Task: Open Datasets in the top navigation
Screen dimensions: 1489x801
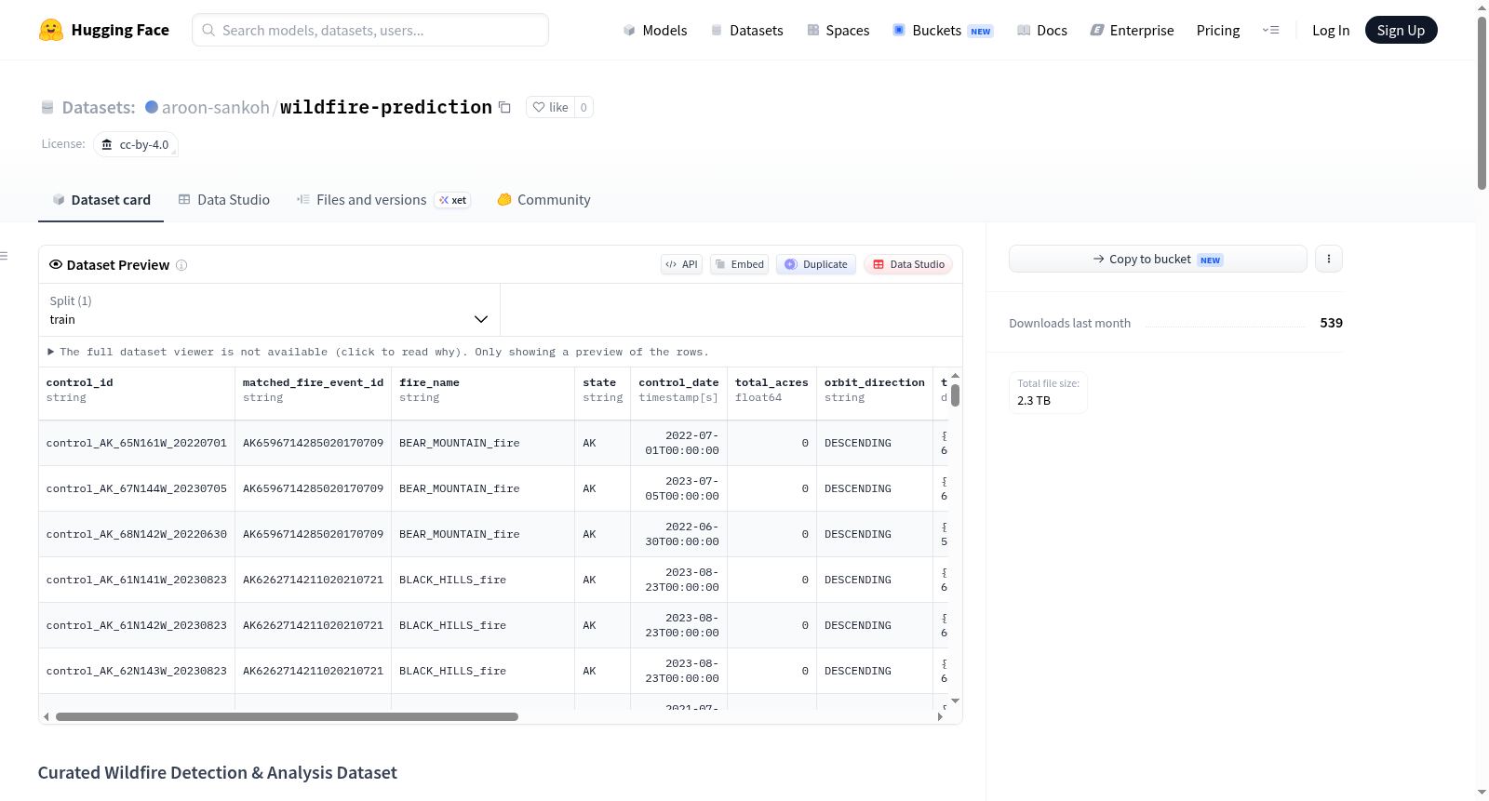Action: click(x=746, y=30)
